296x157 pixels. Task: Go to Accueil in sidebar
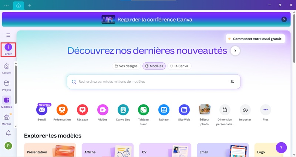(x=7, y=69)
